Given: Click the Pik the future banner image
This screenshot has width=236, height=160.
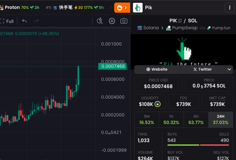Looking at the screenshot, I should click(183, 50).
